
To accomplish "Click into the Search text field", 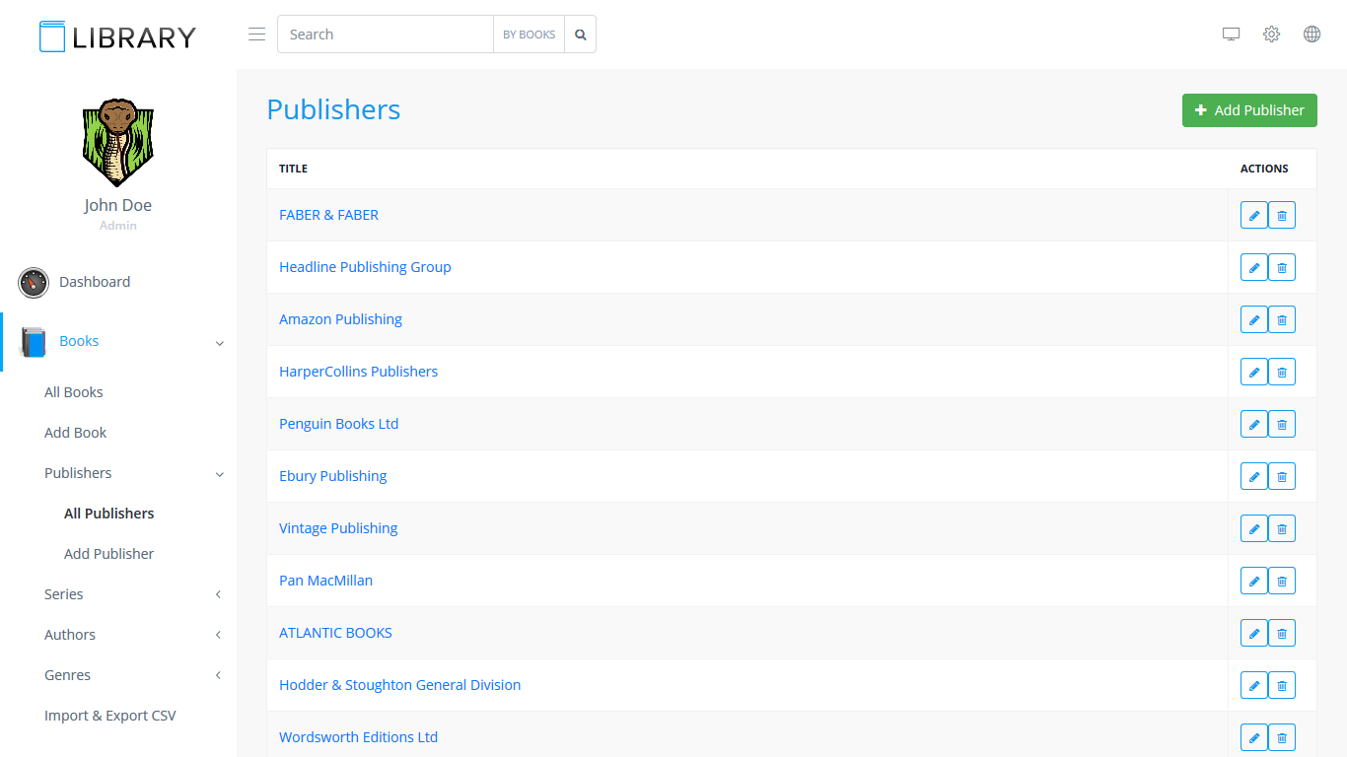I will (385, 34).
